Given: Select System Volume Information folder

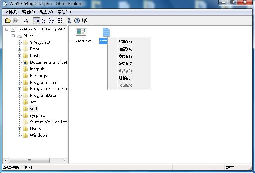Looking at the screenshot, I should click(x=48, y=122).
